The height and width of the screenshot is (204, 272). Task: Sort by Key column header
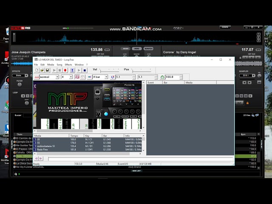coord(93,136)
